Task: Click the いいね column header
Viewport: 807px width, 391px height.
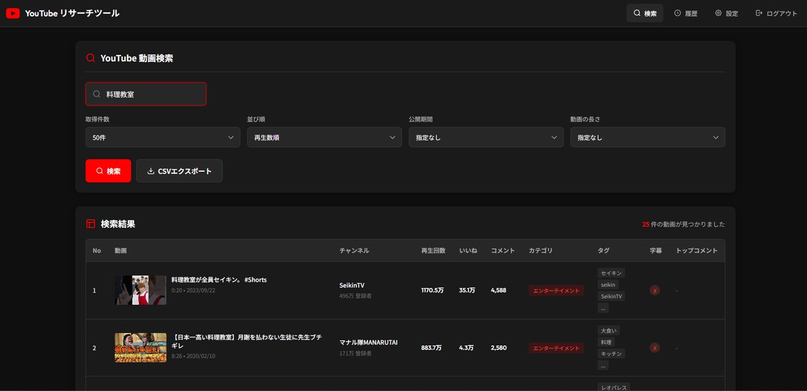Action: [468, 251]
